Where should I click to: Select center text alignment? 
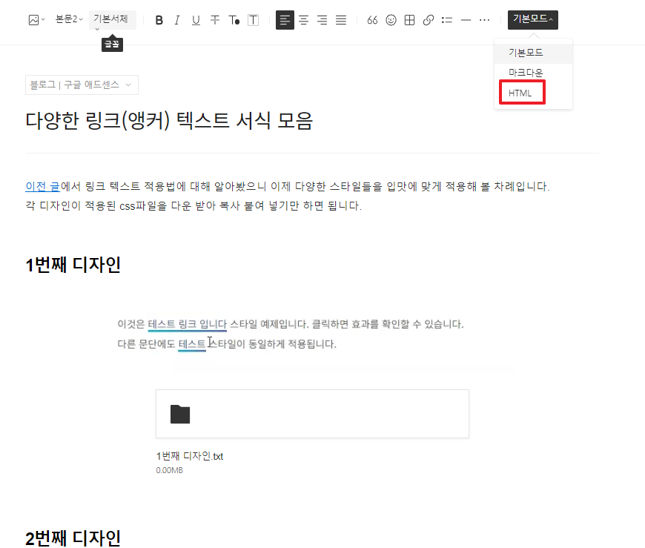click(304, 20)
